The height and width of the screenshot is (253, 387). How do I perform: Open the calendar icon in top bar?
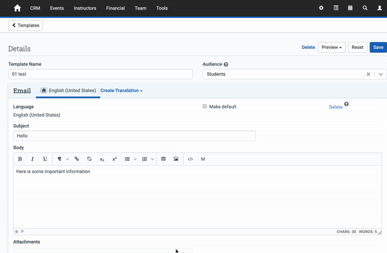pyautogui.click(x=350, y=8)
